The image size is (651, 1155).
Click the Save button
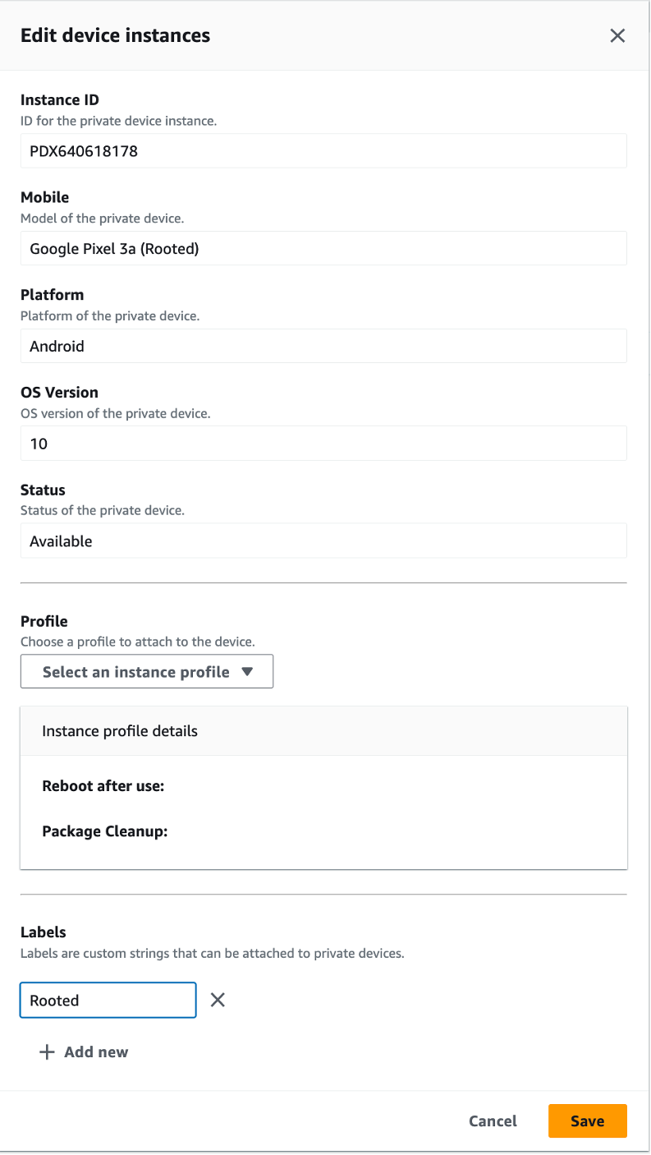tap(587, 1120)
